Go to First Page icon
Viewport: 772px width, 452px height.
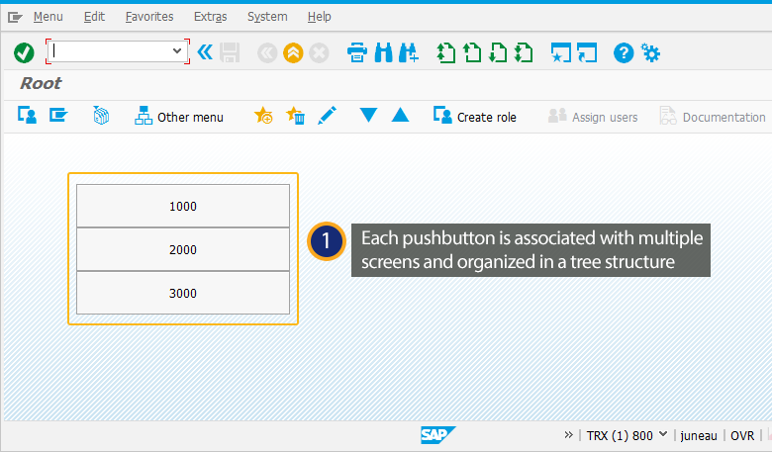pyautogui.click(x=446, y=52)
